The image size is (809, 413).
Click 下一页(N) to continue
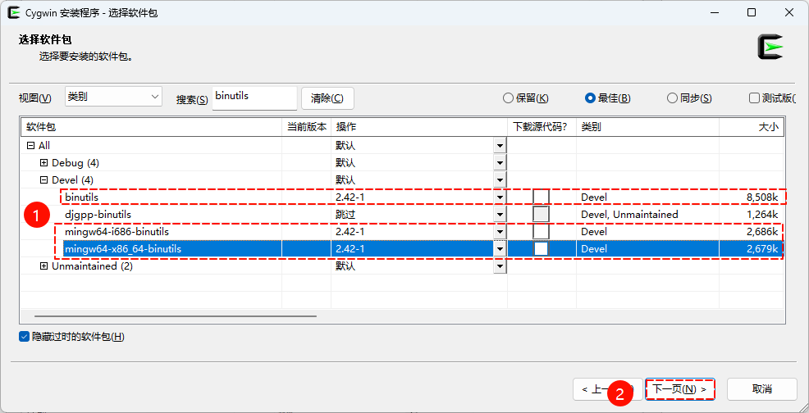(x=680, y=388)
